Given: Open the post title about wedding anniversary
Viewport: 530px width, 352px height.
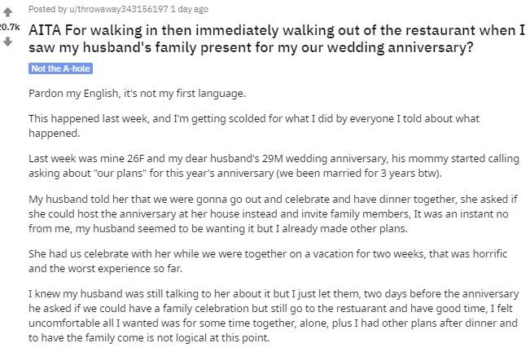Looking at the screenshot, I should pyautogui.click(x=277, y=39).
